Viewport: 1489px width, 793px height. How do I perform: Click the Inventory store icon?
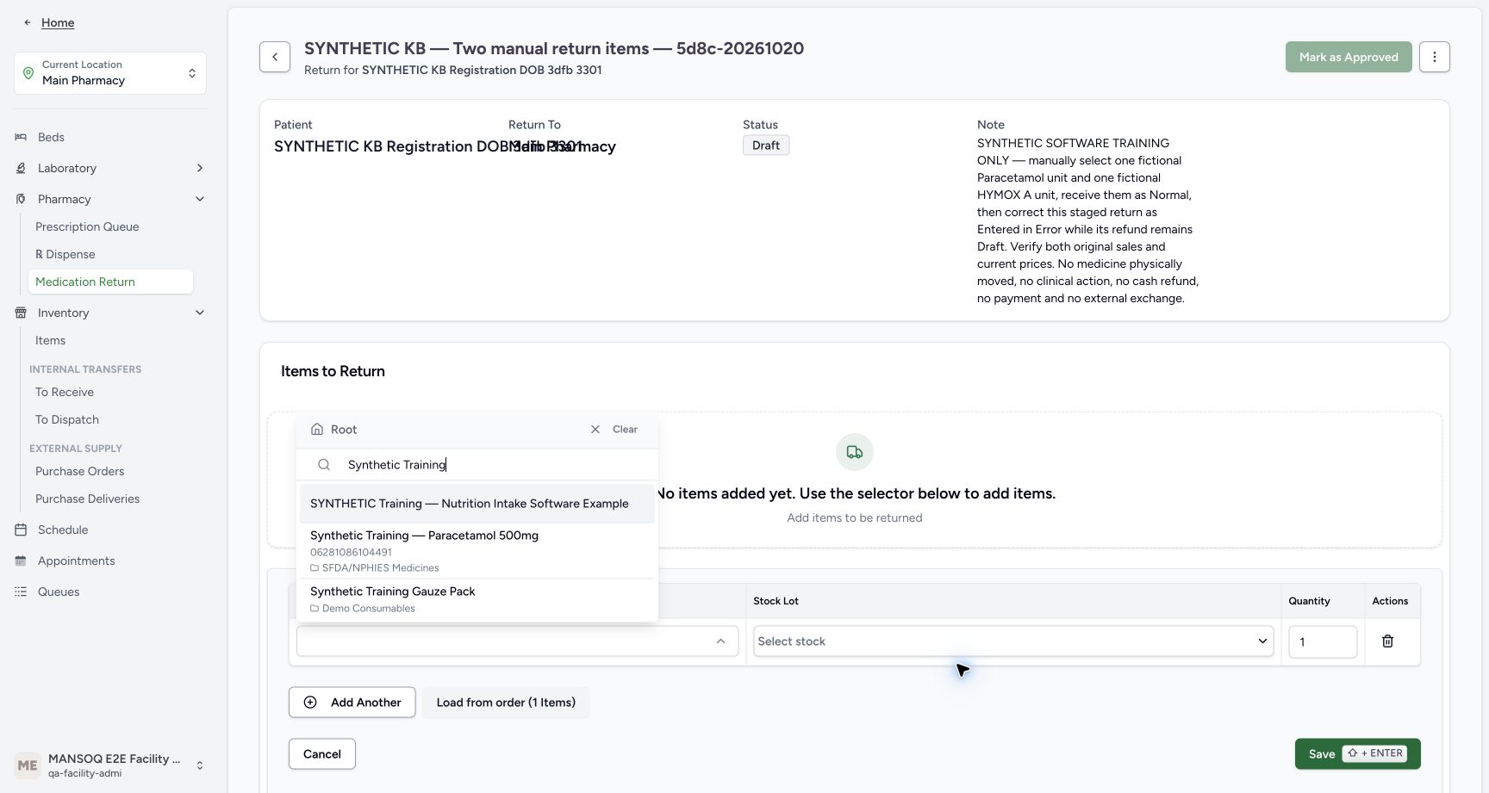click(21, 313)
